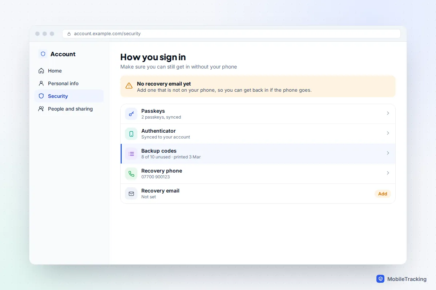This screenshot has height=290, width=436.
Task: Click the padlock icon in address bar
Action: tap(69, 34)
